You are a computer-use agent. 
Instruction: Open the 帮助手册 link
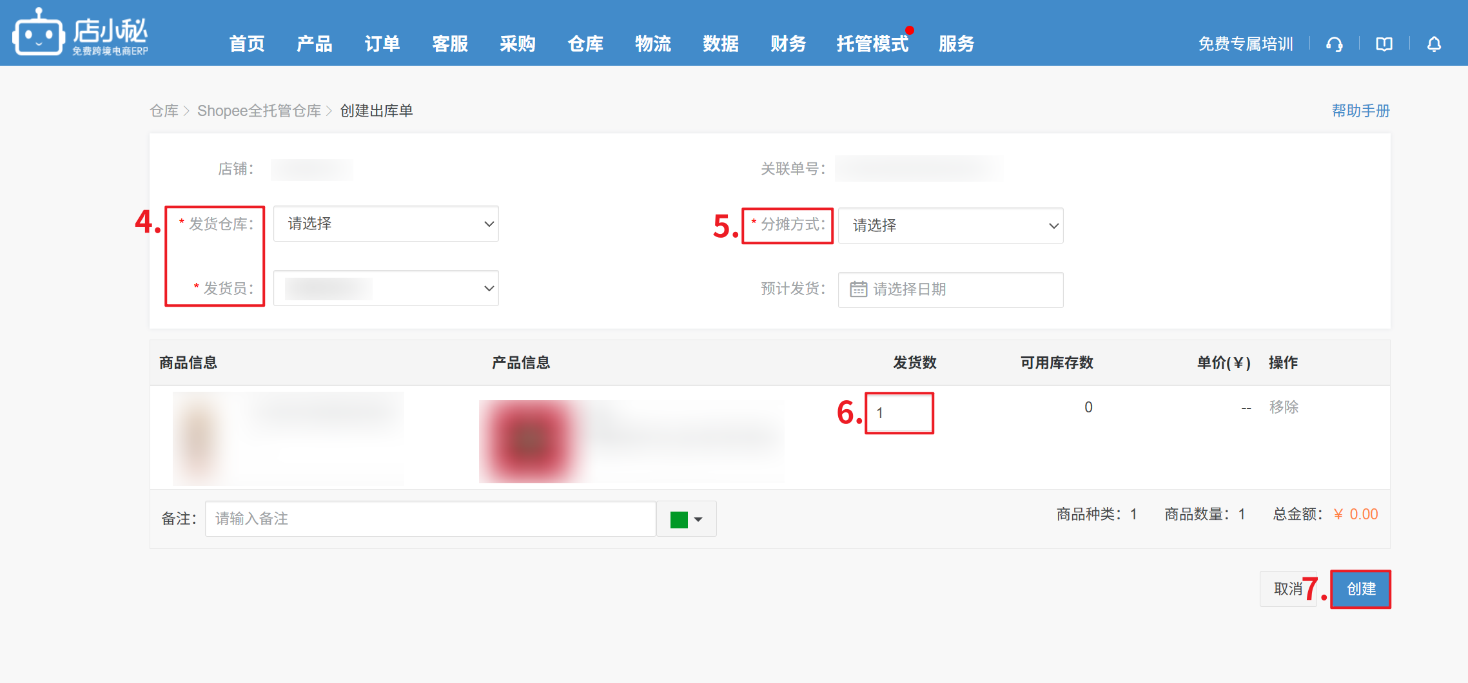point(1360,111)
